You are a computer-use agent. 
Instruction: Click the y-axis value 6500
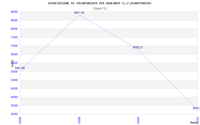pyautogui.click(x=14, y=54)
